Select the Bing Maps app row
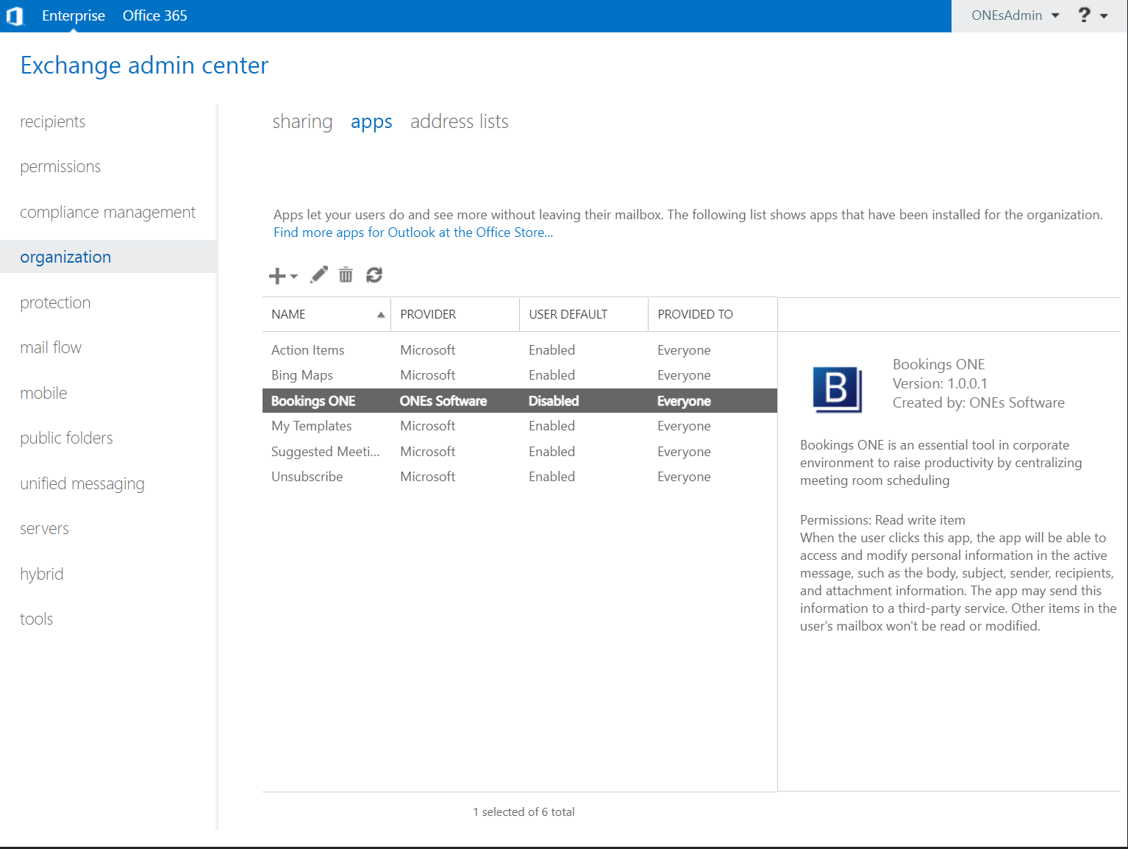Screen dimensions: 1128x849 tap(302, 375)
